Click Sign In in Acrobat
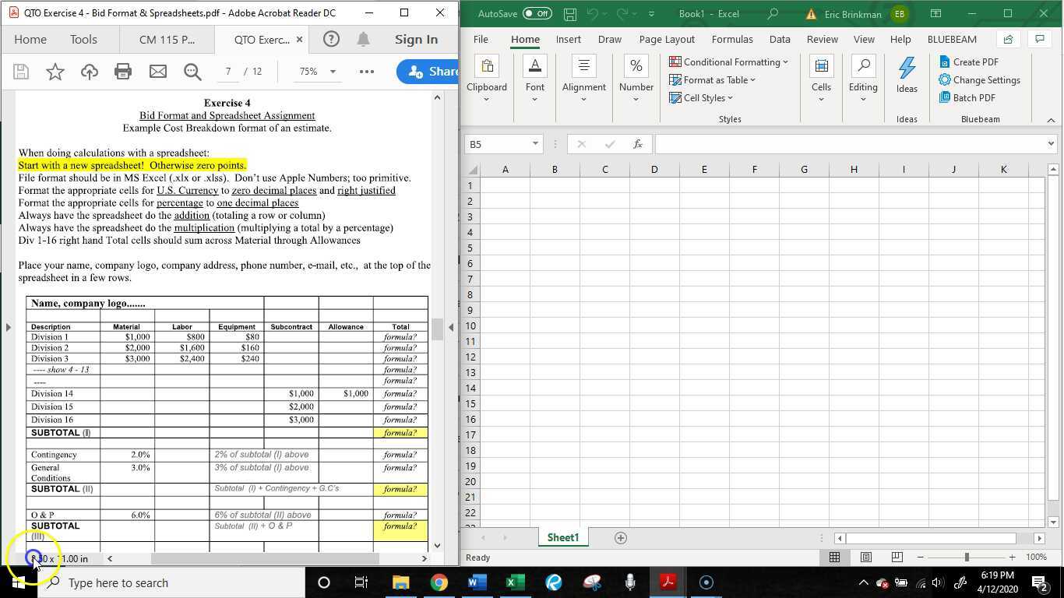Screen dimensions: 1064x598 [416, 39]
